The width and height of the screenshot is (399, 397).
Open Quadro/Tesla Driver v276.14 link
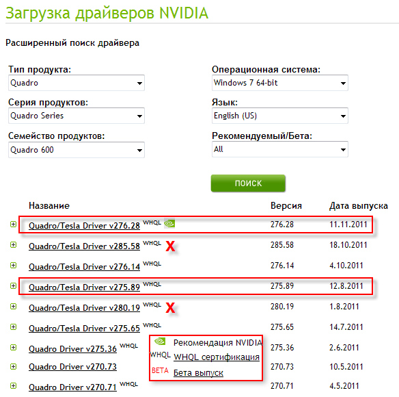tap(84, 267)
